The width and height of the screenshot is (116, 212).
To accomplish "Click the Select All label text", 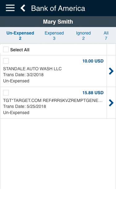I will click(x=20, y=50).
